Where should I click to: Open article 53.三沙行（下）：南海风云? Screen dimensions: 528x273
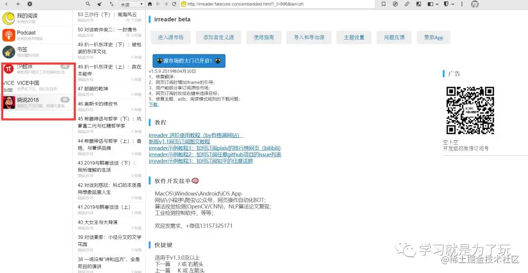coord(110,17)
